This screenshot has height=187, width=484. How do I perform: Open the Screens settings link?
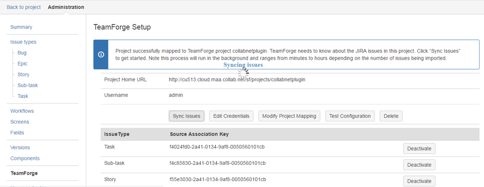tap(19, 122)
